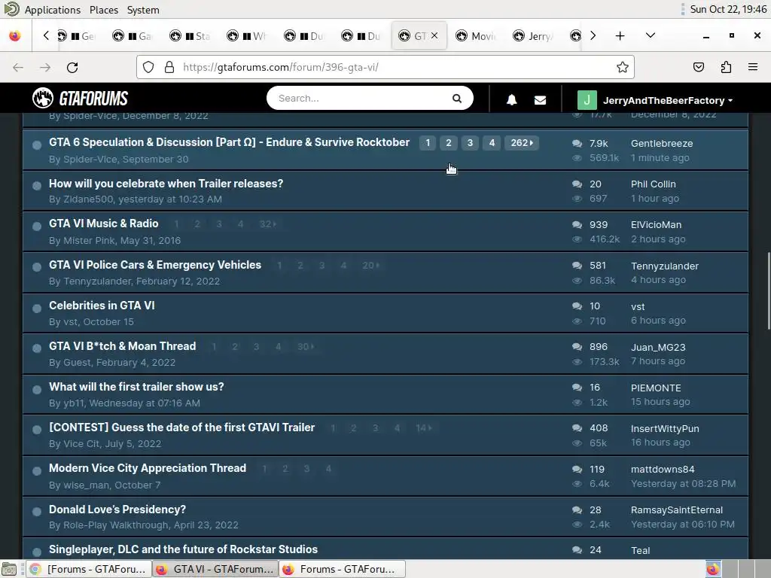771x578 pixels.
Task: Switch to Forums - GTAForu Firefox taskbar window
Action: pyautogui.click(x=343, y=569)
